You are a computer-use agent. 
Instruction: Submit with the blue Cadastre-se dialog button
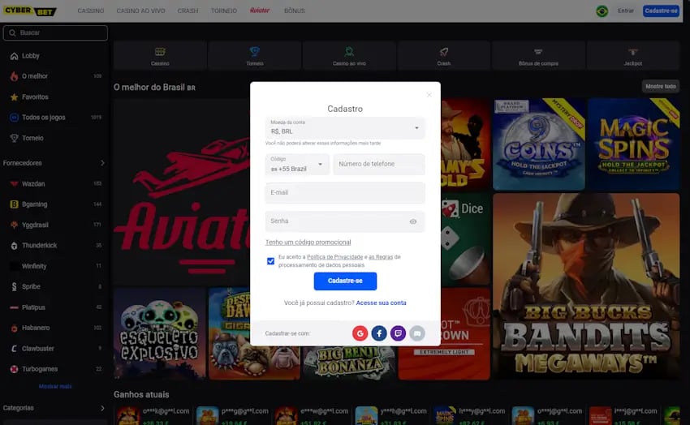(x=345, y=281)
